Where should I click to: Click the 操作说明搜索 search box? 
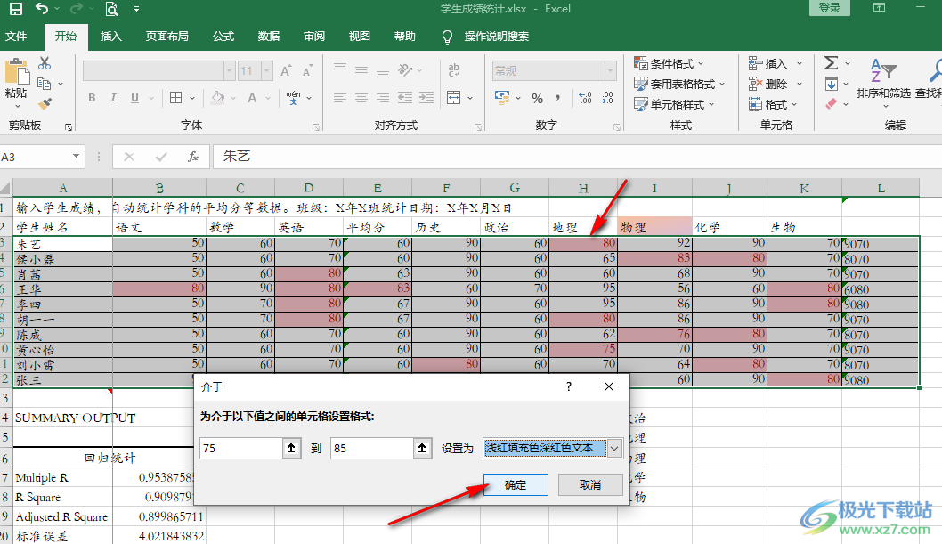point(496,36)
